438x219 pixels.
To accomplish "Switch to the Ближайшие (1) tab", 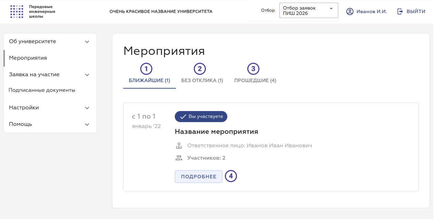I will [150, 80].
